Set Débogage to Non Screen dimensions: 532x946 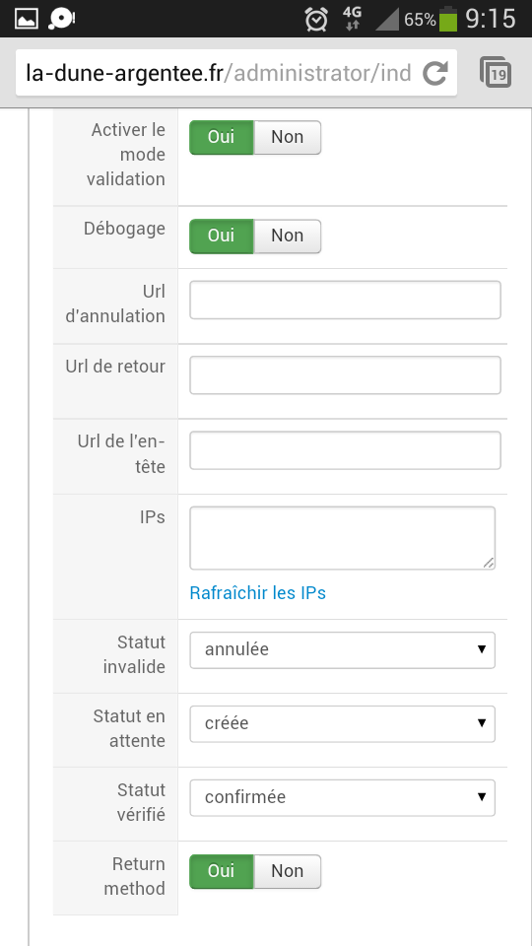coord(287,236)
